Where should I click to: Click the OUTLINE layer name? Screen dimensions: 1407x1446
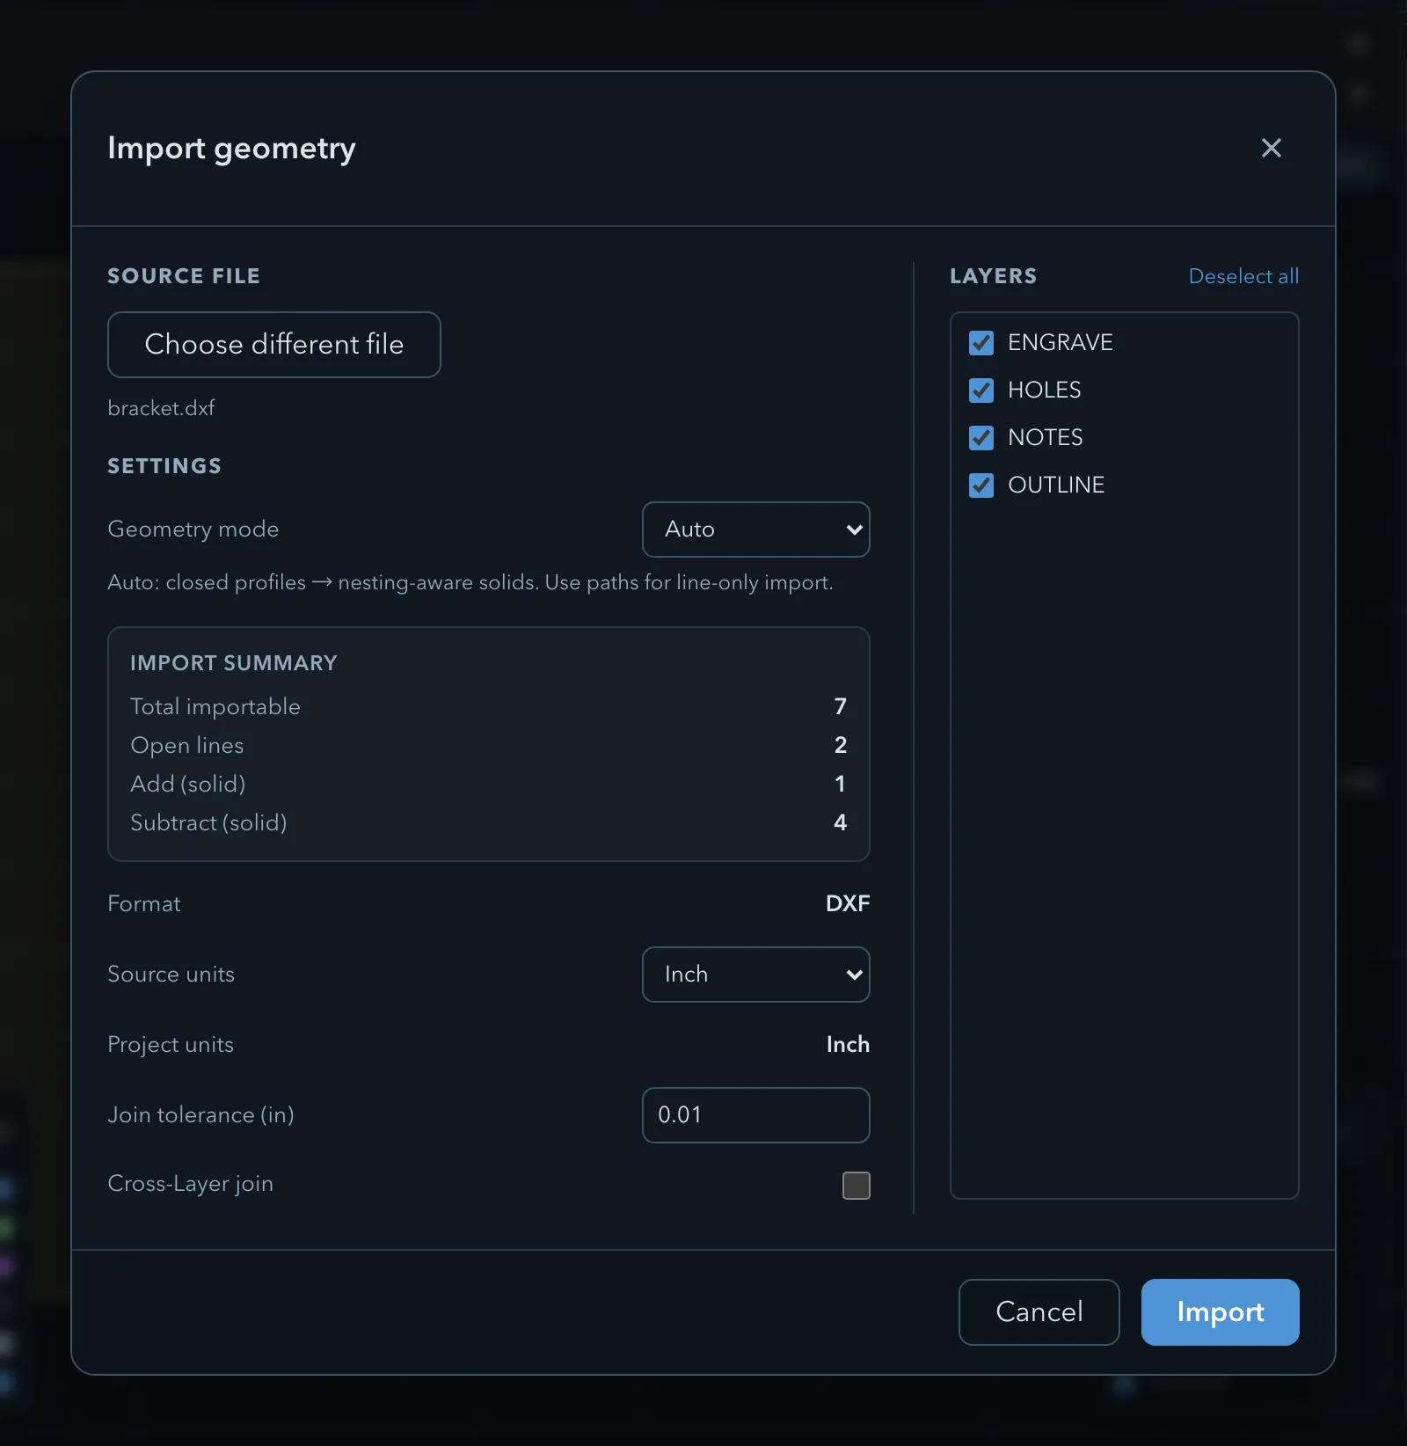1056,485
